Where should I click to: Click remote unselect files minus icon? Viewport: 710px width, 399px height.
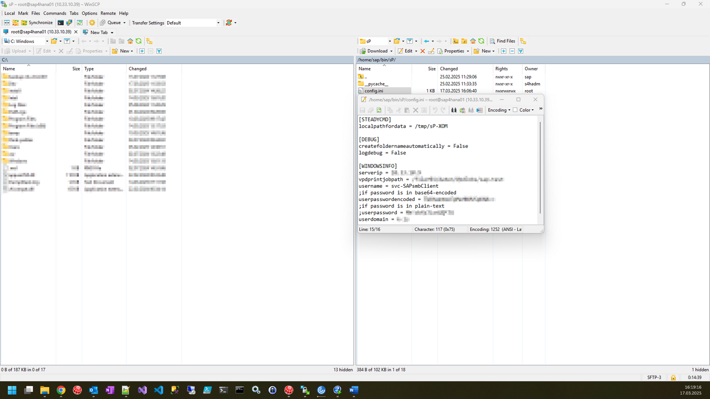point(512,51)
